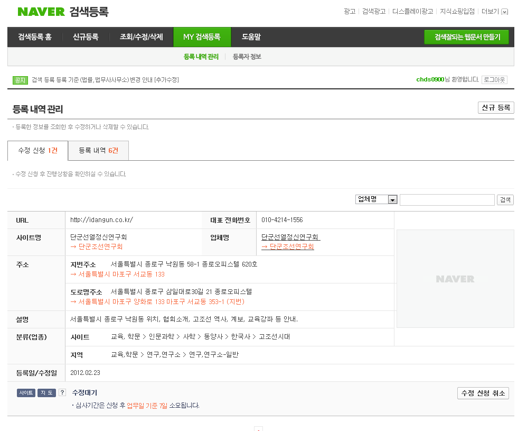Click the question mark help icon

[x=62, y=392]
